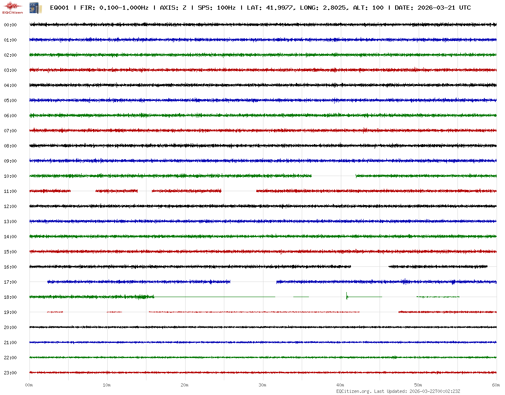505x395 pixels.
Task: Click the EQCitizen.org footer text
Action: click(354, 391)
